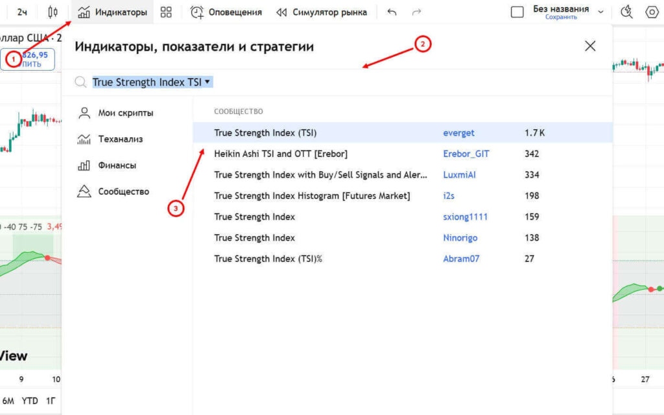Open everget's author profile link
The width and height of the screenshot is (664, 415).
[x=458, y=133]
